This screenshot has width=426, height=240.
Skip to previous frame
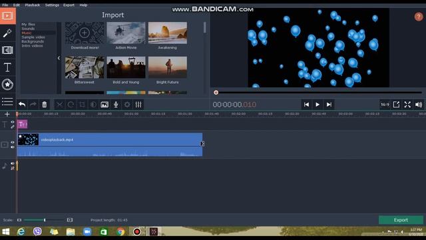[x=306, y=105]
